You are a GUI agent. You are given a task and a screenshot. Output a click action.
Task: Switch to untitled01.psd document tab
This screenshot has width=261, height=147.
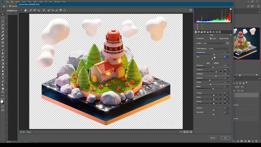pos(12,11)
